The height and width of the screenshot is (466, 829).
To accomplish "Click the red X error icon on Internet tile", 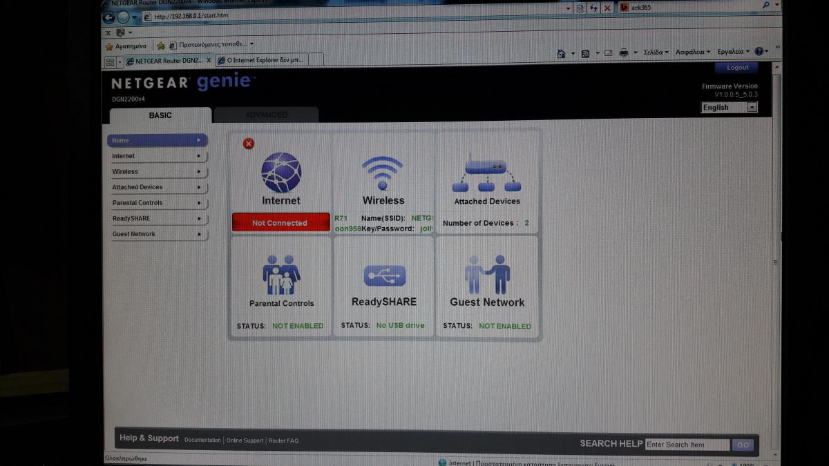I will [x=249, y=144].
